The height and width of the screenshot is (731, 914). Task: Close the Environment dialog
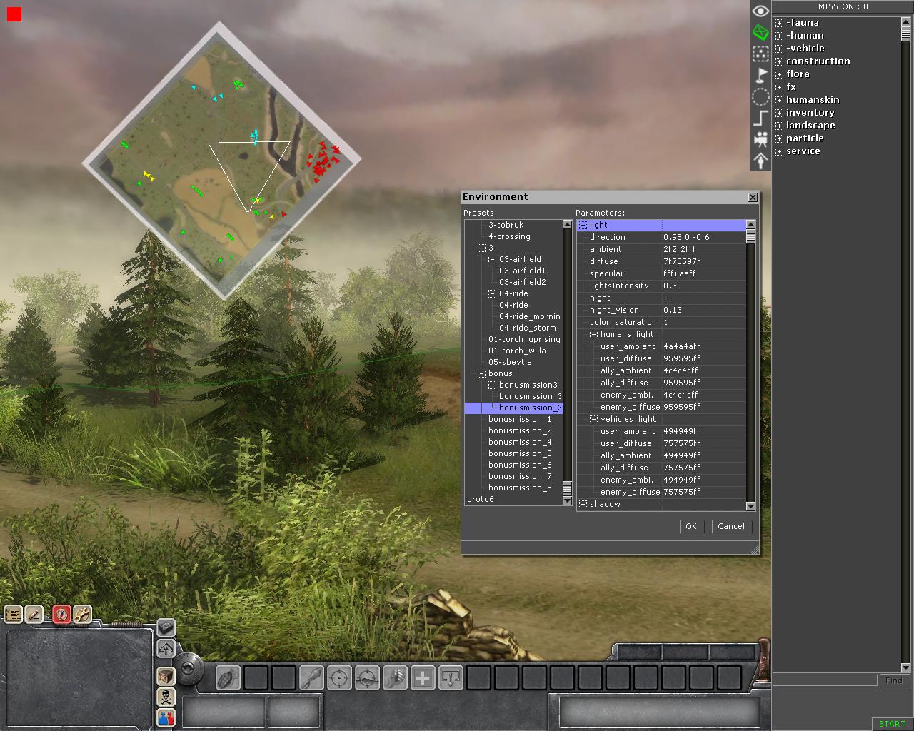pos(753,197)
